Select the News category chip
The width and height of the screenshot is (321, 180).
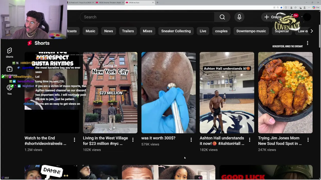(109, 31)
